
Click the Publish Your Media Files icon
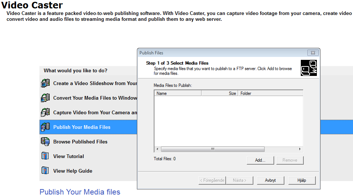(45, 127)
